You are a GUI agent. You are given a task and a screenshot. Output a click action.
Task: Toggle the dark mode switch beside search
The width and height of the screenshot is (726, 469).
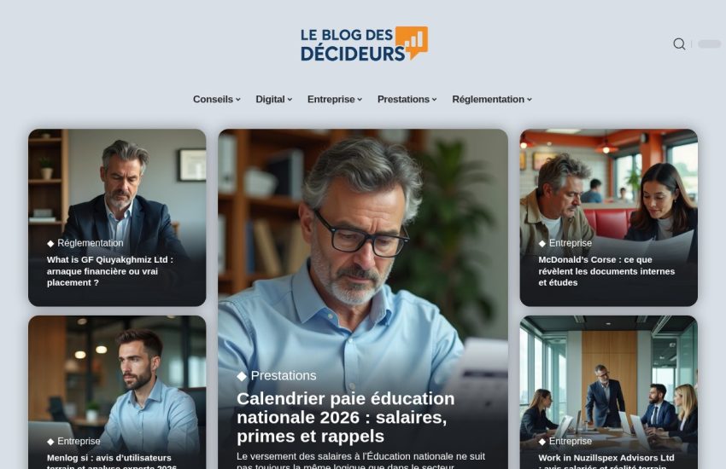(x=709, y=43)
